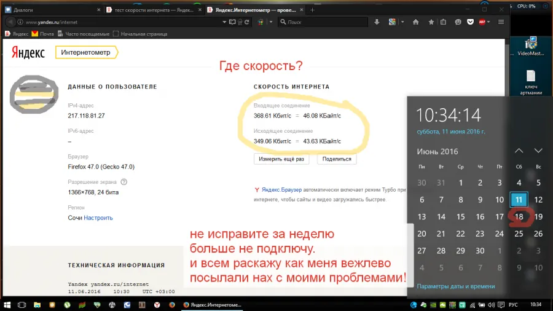Image resolution: width=553 pixels, height=311 pixels.
Task: Open the Wi-Fi network tray icon
Action: click(x=473, y=305)
